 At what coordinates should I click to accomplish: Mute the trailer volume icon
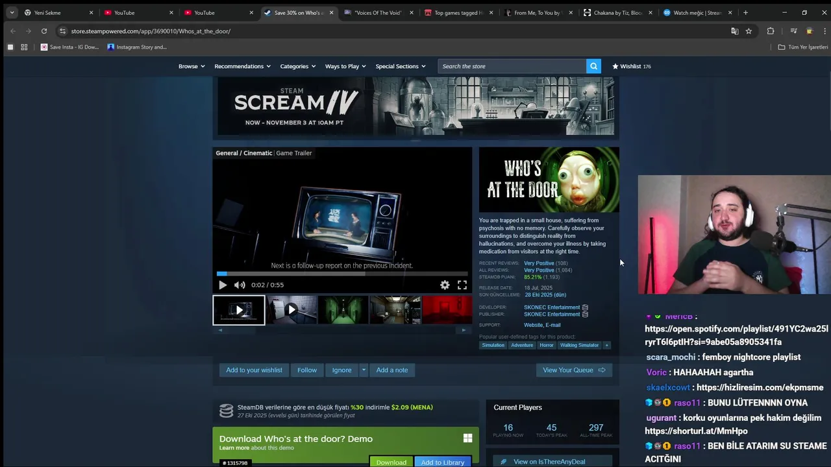(x=240, y=285)
